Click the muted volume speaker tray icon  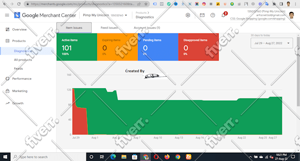(271, 157)
